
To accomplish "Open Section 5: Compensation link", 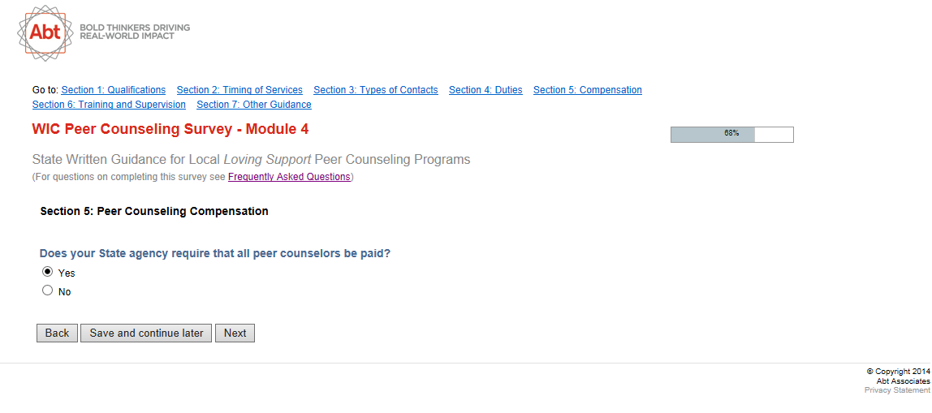I will (x=587, y=90).
